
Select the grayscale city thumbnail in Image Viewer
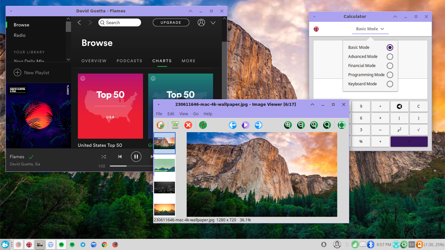tap(165, 187)
